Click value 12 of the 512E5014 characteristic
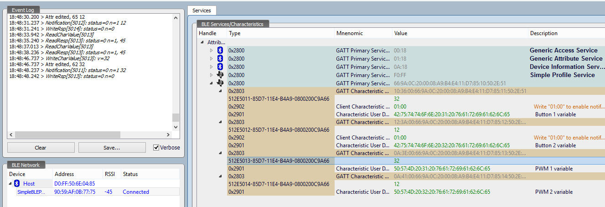This screenshot has width=605, height=207. [397, 184]
